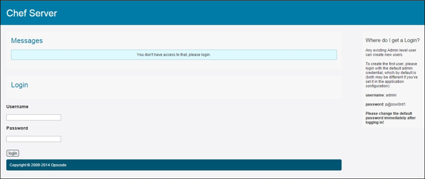Click the Username input field
This screenshot has width=425, height=179.
point(34,117)
